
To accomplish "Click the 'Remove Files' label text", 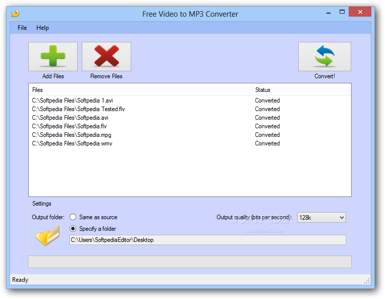I will click(x=106, y=76).
